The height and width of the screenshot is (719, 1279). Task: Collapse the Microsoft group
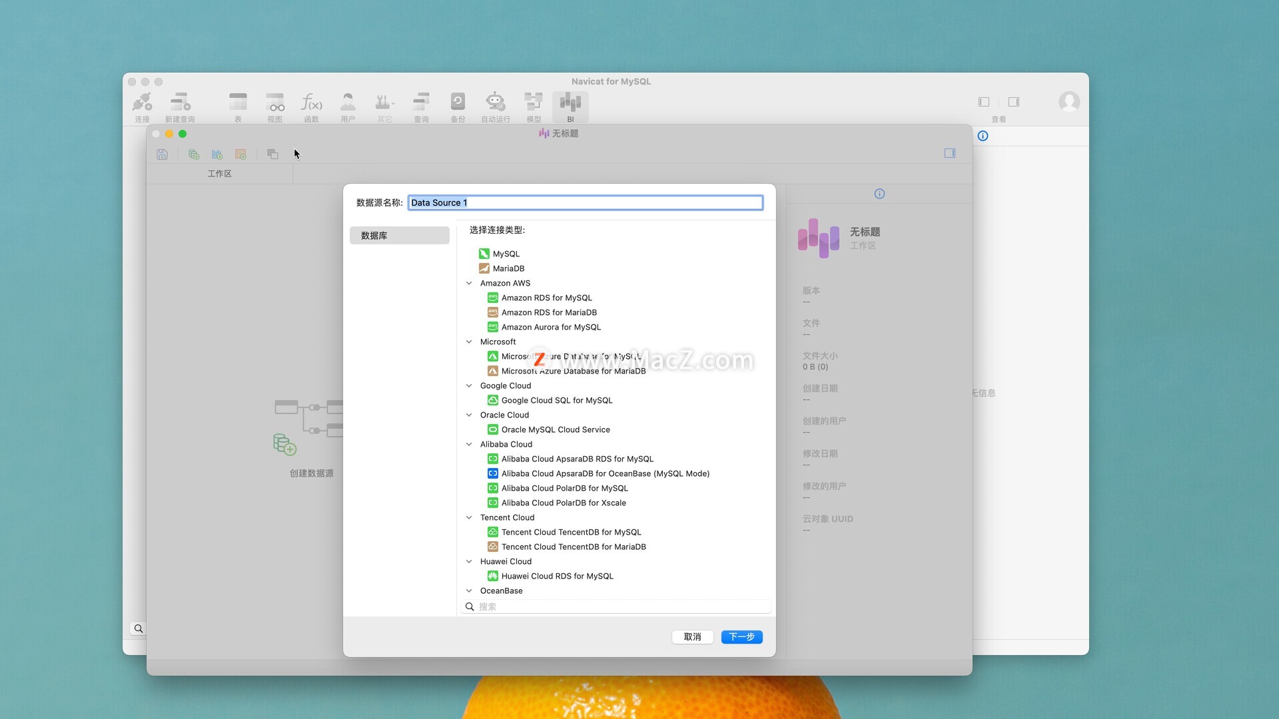[469, 342]
